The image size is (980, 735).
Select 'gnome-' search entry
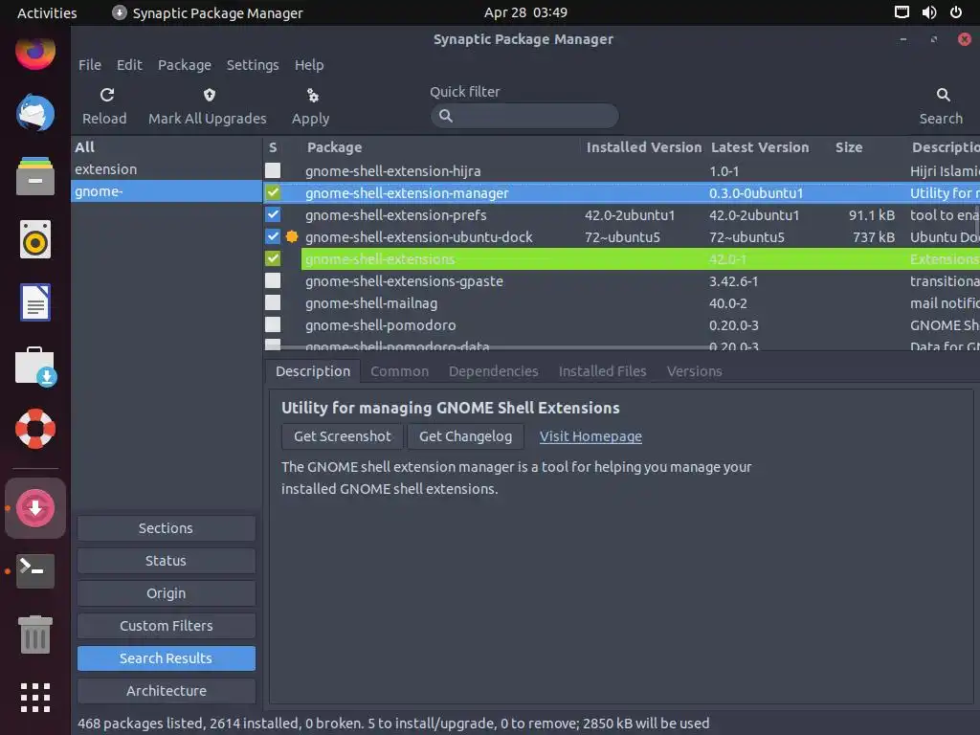(167, 191)
